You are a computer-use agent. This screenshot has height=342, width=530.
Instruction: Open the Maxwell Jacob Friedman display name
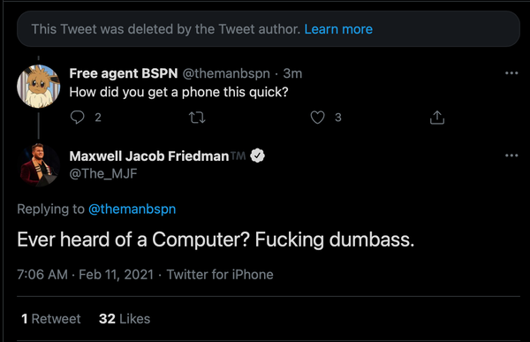pyautogui.click(x=149, y=156)
